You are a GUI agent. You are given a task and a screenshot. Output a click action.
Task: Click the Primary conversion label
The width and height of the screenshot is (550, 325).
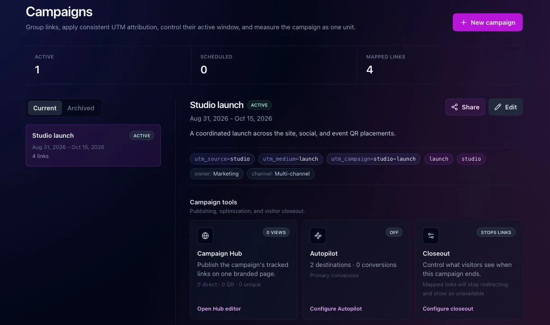tap(334, 275)
